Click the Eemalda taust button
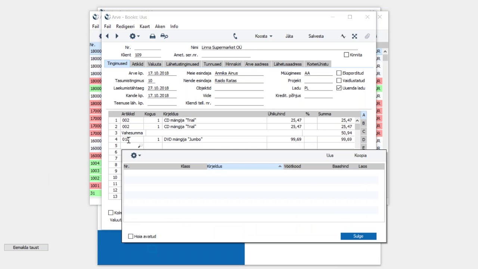 click(26, 247)
